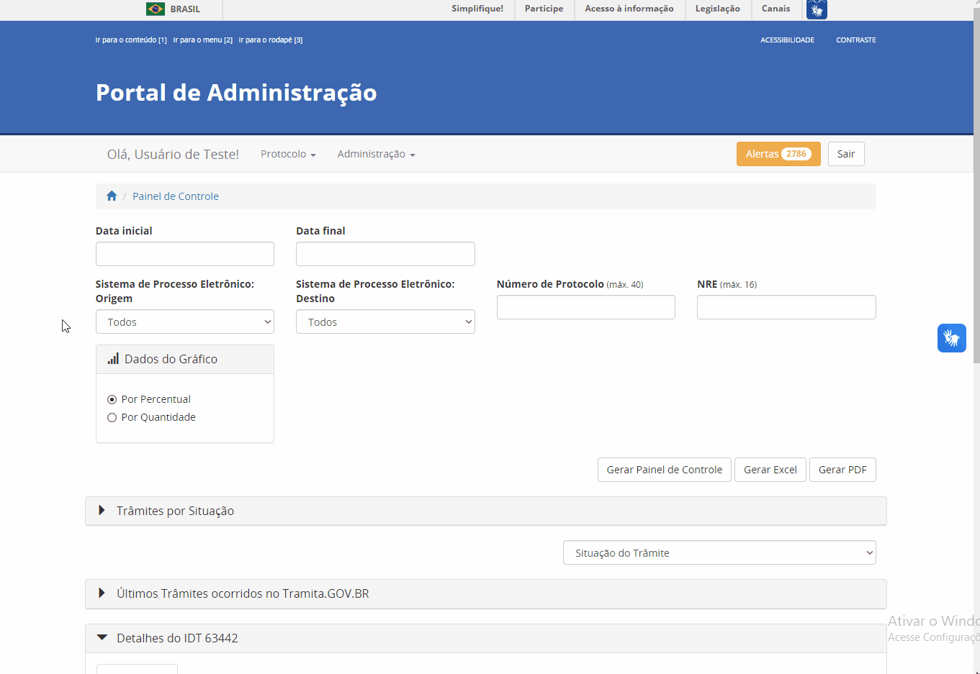
Task: Open the Situação do Trâmite dropdown
Action: point(719,552)
